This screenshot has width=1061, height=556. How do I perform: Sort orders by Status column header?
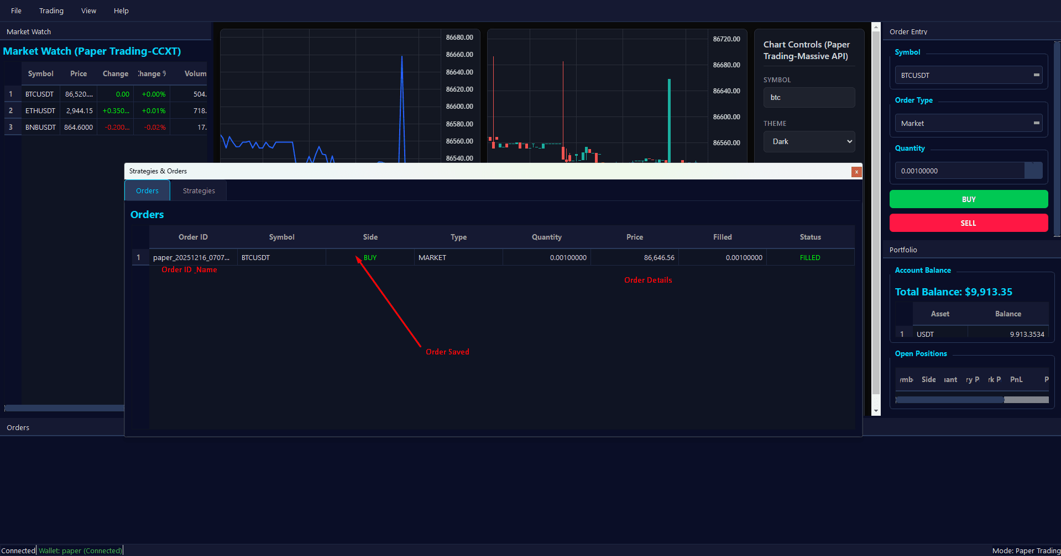(x=810, y=237)
